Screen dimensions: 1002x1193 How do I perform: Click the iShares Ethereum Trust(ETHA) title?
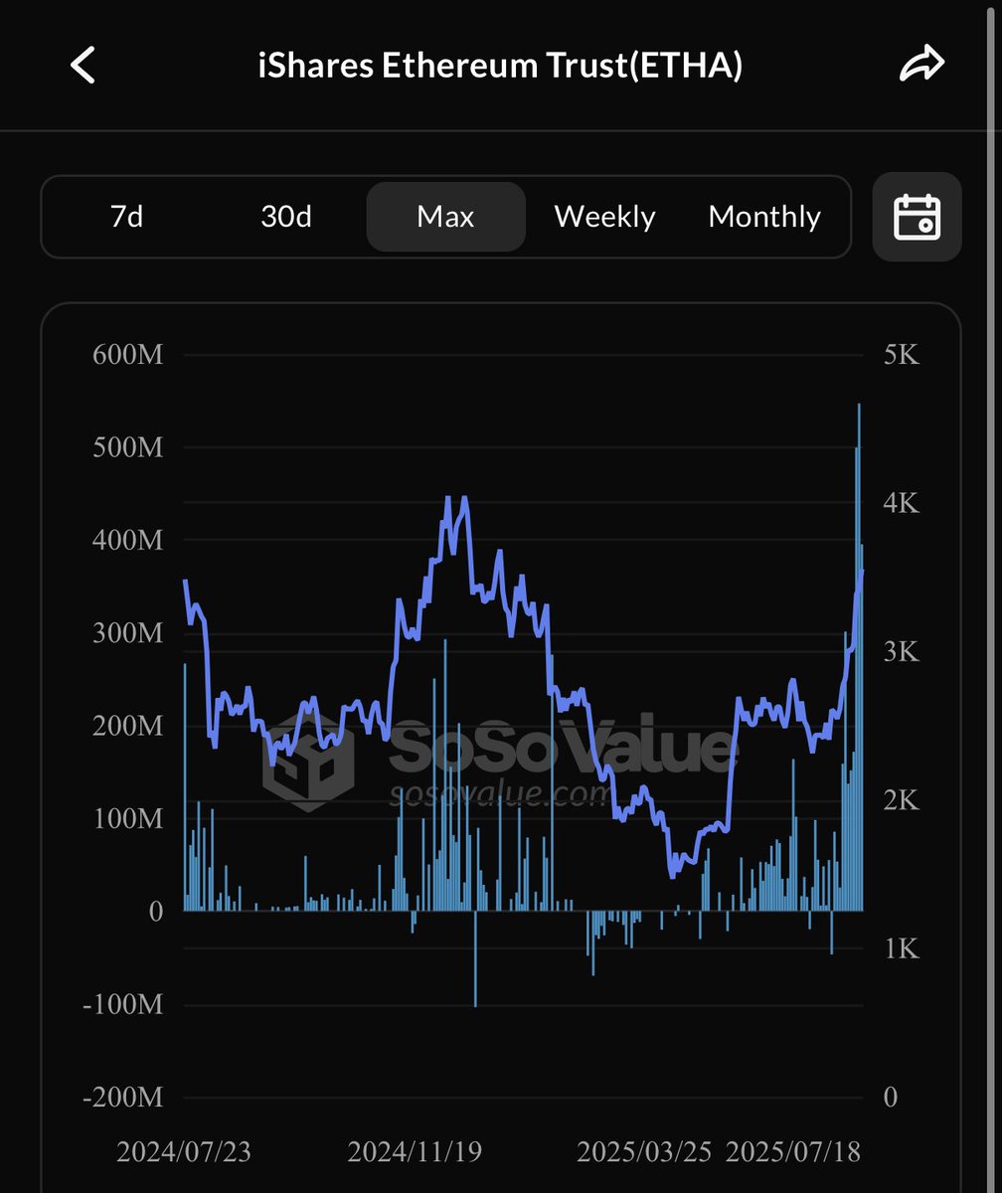(x=500, y=66)
